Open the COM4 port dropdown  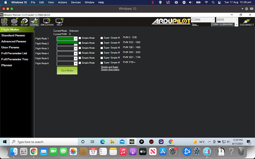point(202,20)
